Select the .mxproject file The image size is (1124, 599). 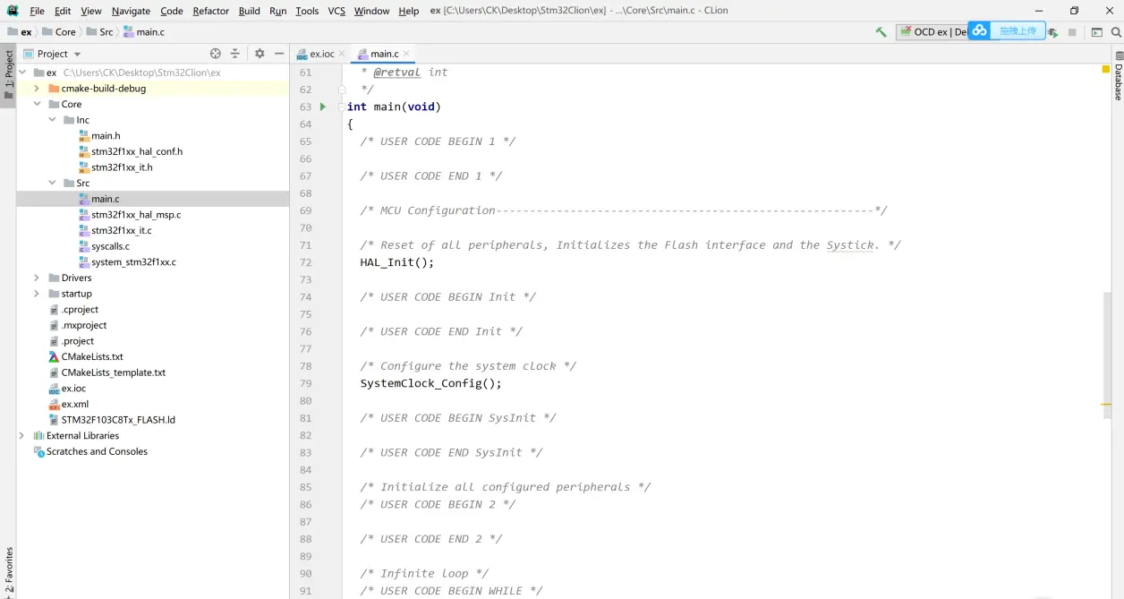pyautogui.click(x=83, y=325)
